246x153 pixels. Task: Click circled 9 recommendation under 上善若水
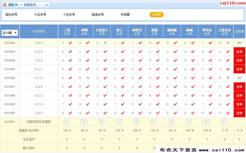pos(224,122)
